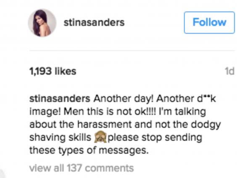Image resolution: width=237 pixels, height=178 pixels.
Task: Open view all 137 comments link
Action: click(x=82, y=168)
